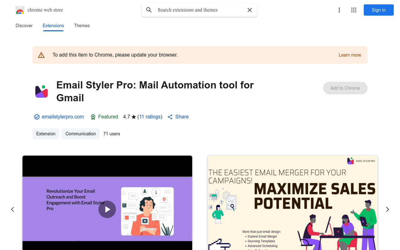Viewport: 400px width, 250px height.
Task: Focus the Search extensions and themes field
Action: (x=200, y=10)
